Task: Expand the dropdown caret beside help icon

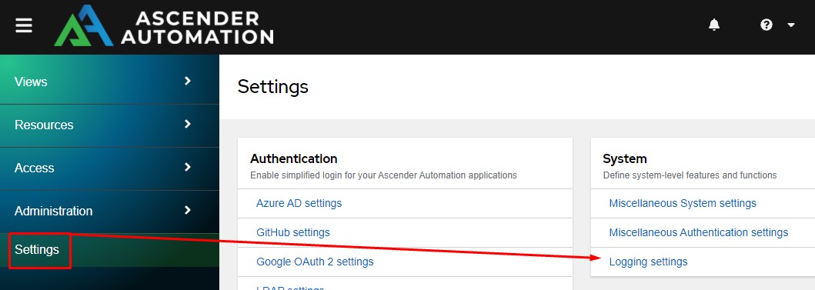Action: coord(791,25)
